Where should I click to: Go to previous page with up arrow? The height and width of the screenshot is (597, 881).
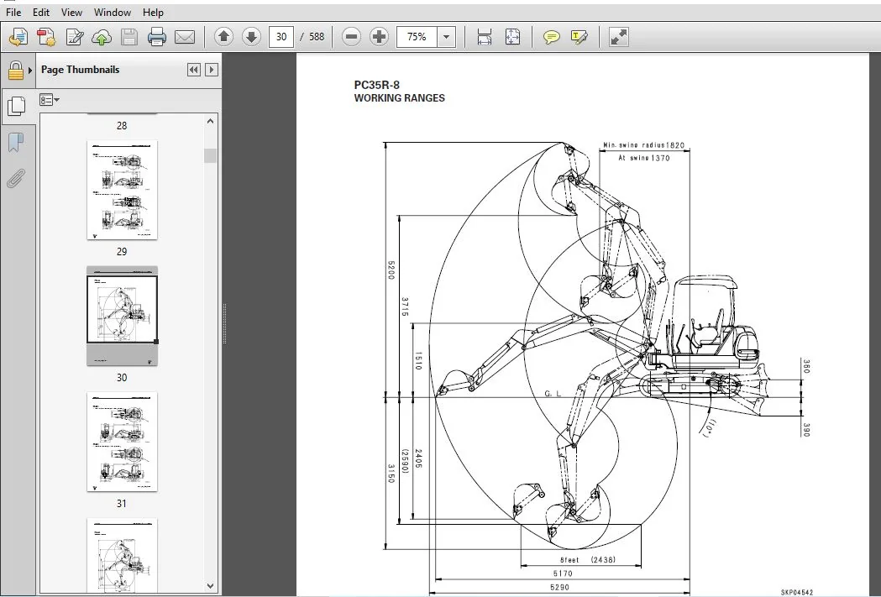coord(223,37)
